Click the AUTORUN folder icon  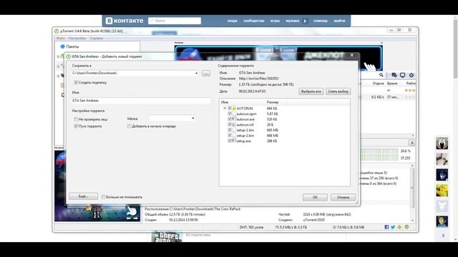[x=234, y=108]
